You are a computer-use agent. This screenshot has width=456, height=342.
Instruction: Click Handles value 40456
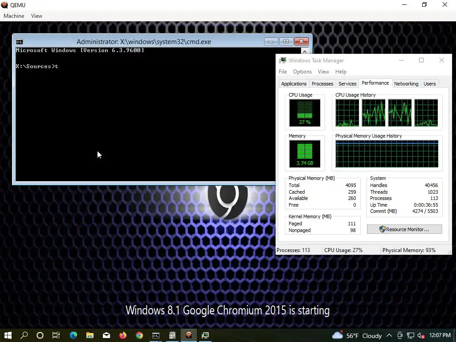431,185
